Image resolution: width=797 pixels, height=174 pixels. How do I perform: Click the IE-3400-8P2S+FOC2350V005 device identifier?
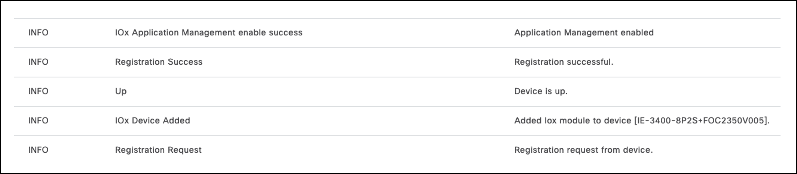(701, 121)
